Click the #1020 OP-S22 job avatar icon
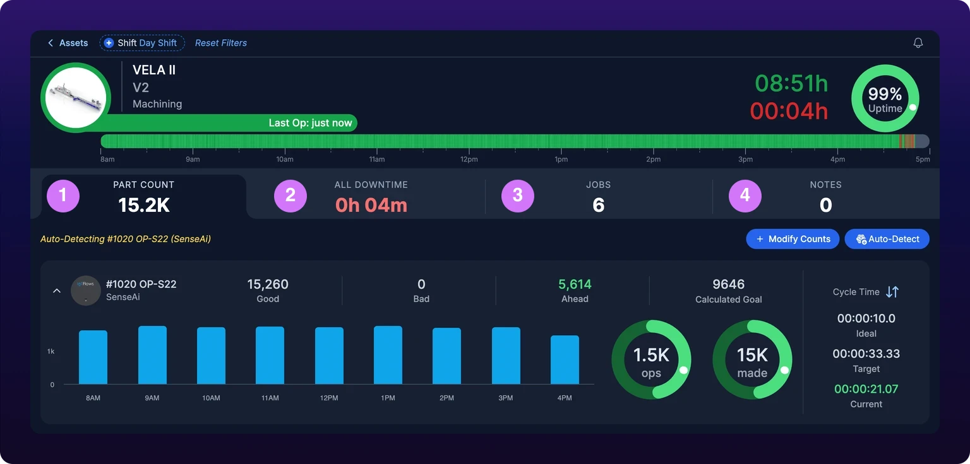The height and width of the screenshot is (464, 970). point(86,291)
